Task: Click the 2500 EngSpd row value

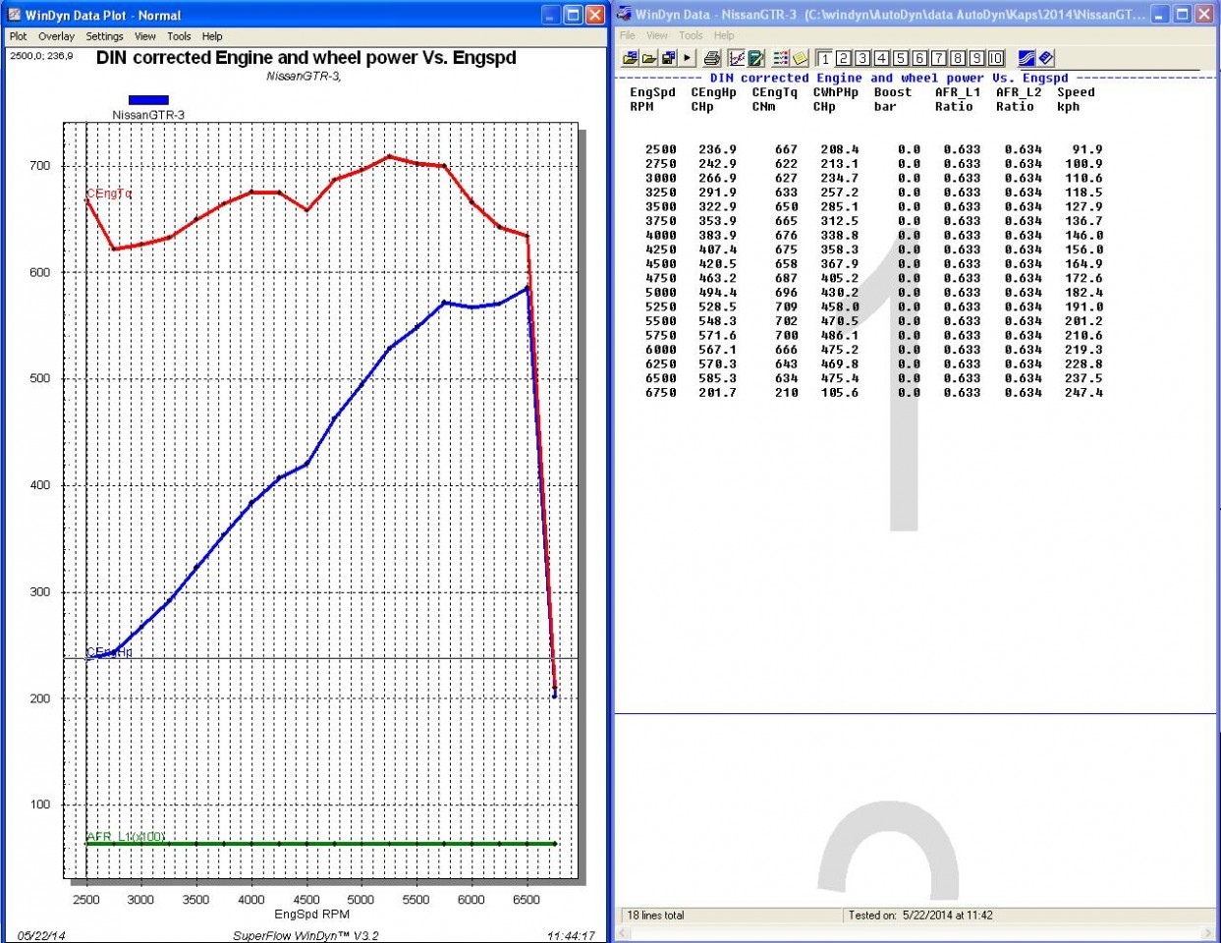Action: coord(660,150)
